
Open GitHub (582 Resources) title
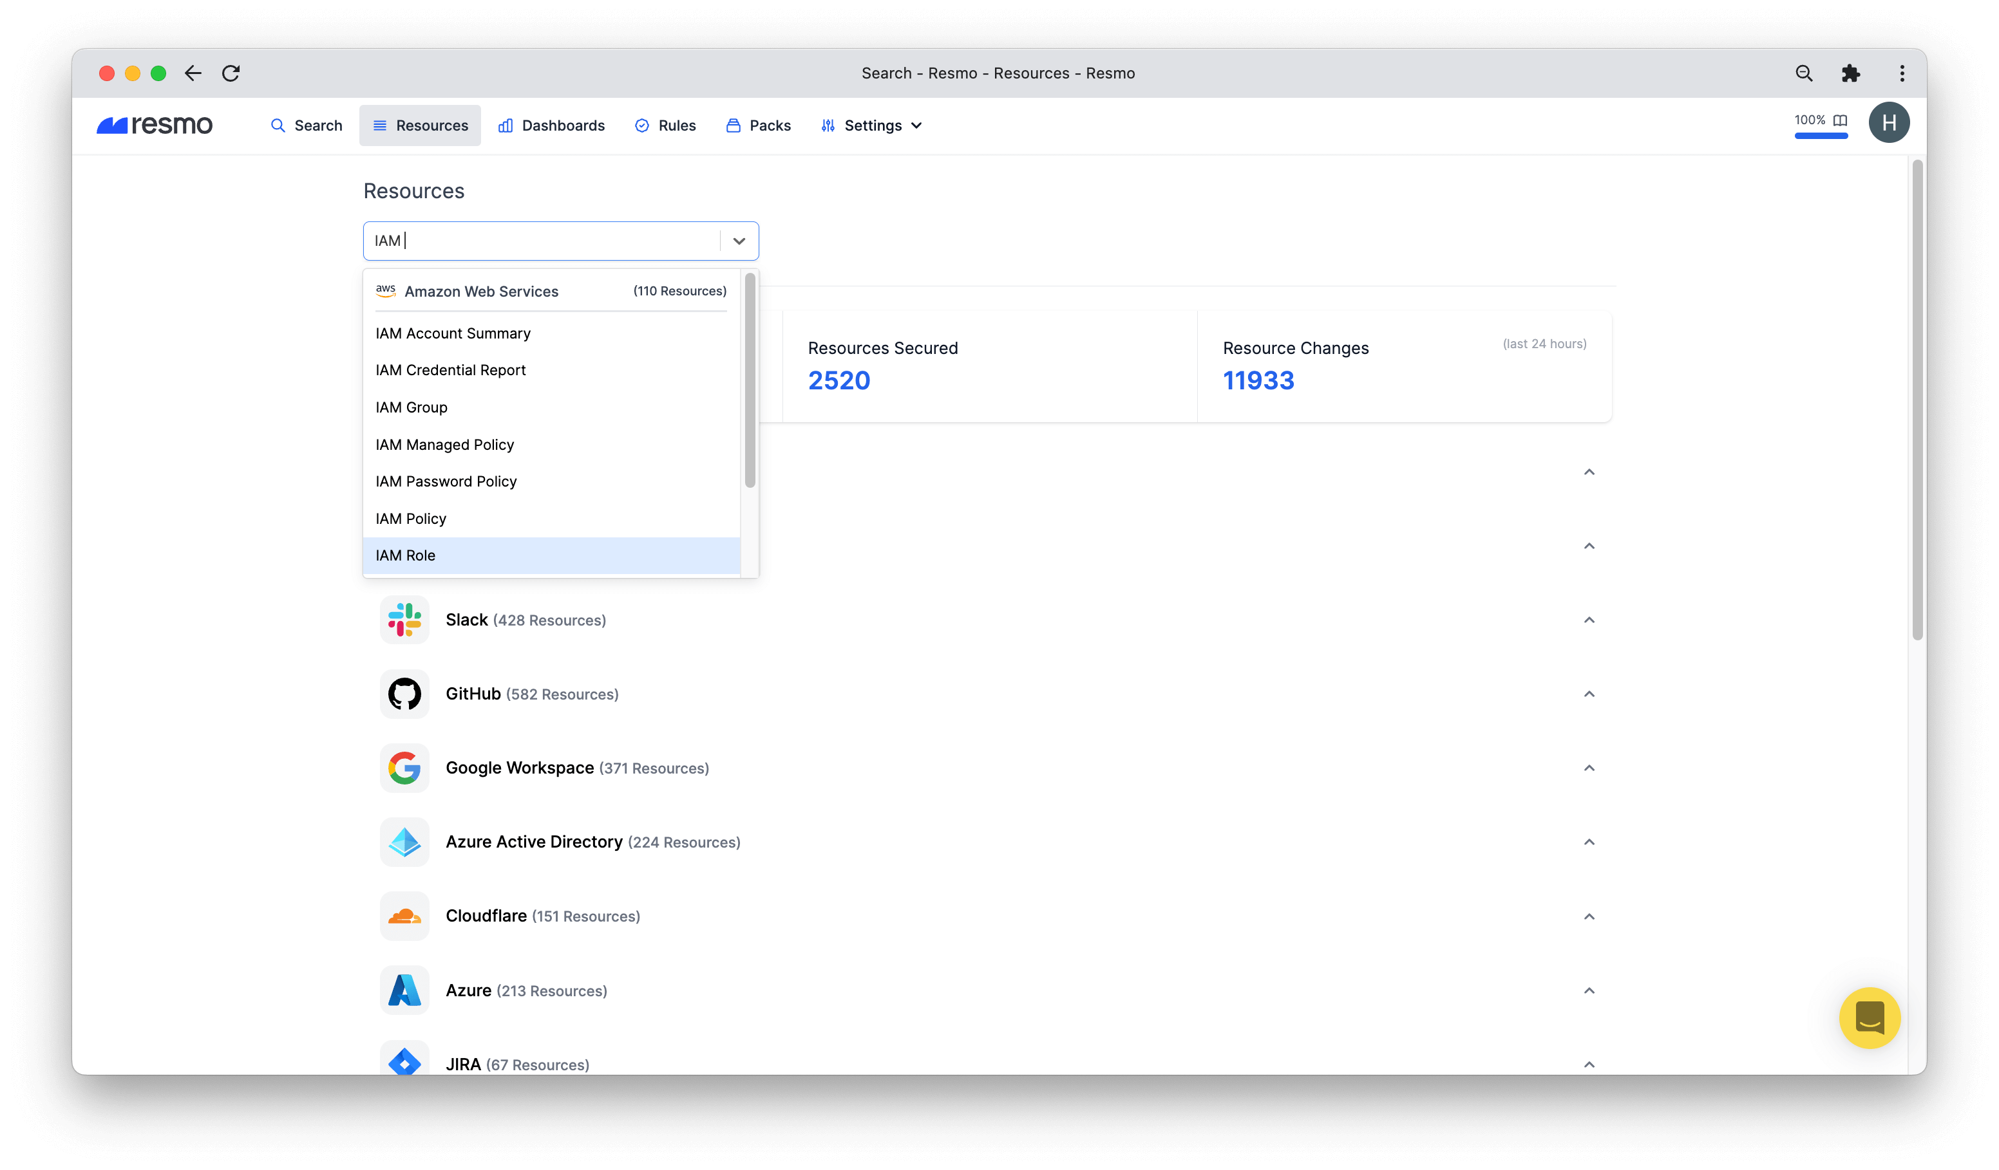click(531, 694)
